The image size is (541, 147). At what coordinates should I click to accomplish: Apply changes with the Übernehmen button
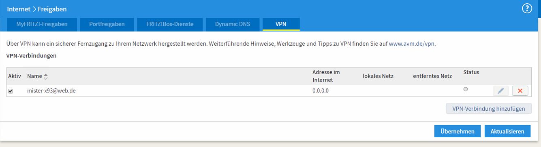[x=457, y=131]
